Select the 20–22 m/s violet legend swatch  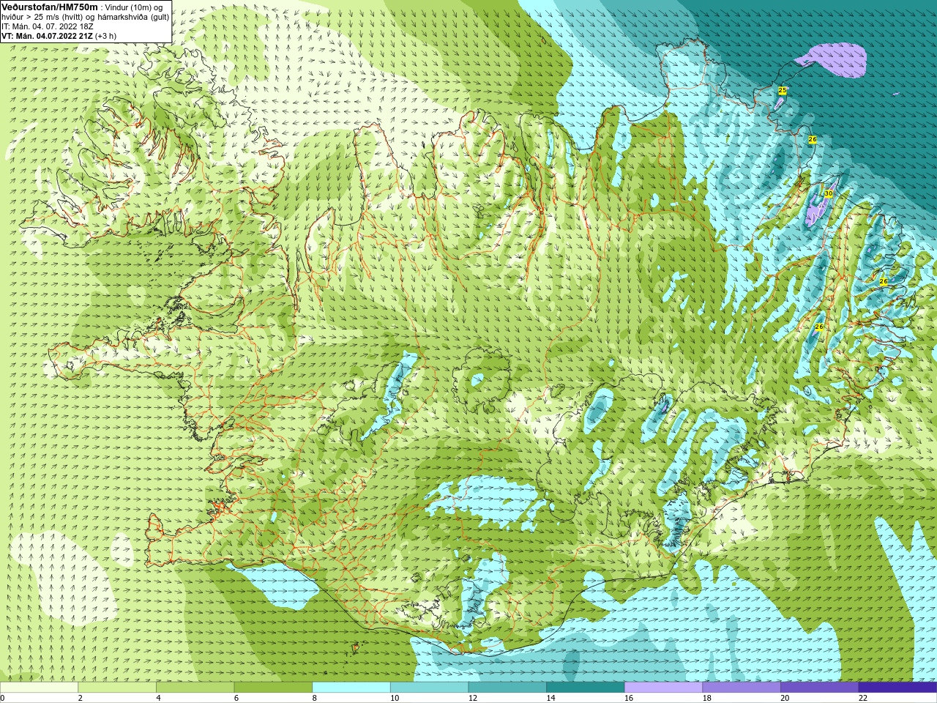(x=820, y=688)
